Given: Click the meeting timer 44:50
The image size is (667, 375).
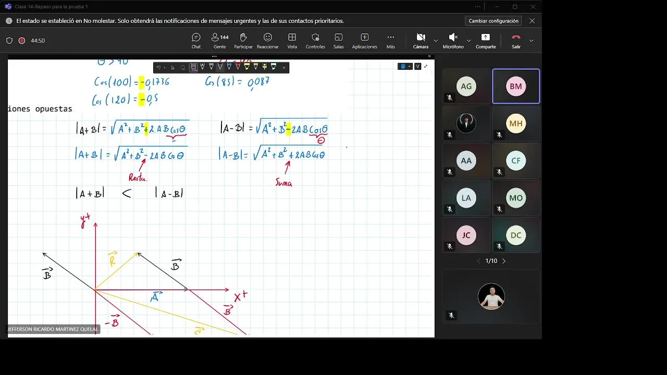Looking at the screenshot, I should click(x=38, y=41).
